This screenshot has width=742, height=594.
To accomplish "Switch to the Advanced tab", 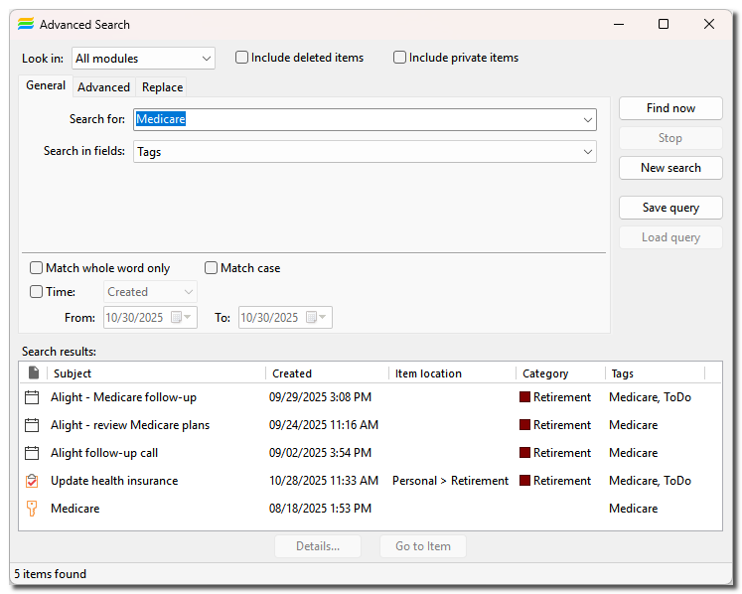I will coord(103,87).
